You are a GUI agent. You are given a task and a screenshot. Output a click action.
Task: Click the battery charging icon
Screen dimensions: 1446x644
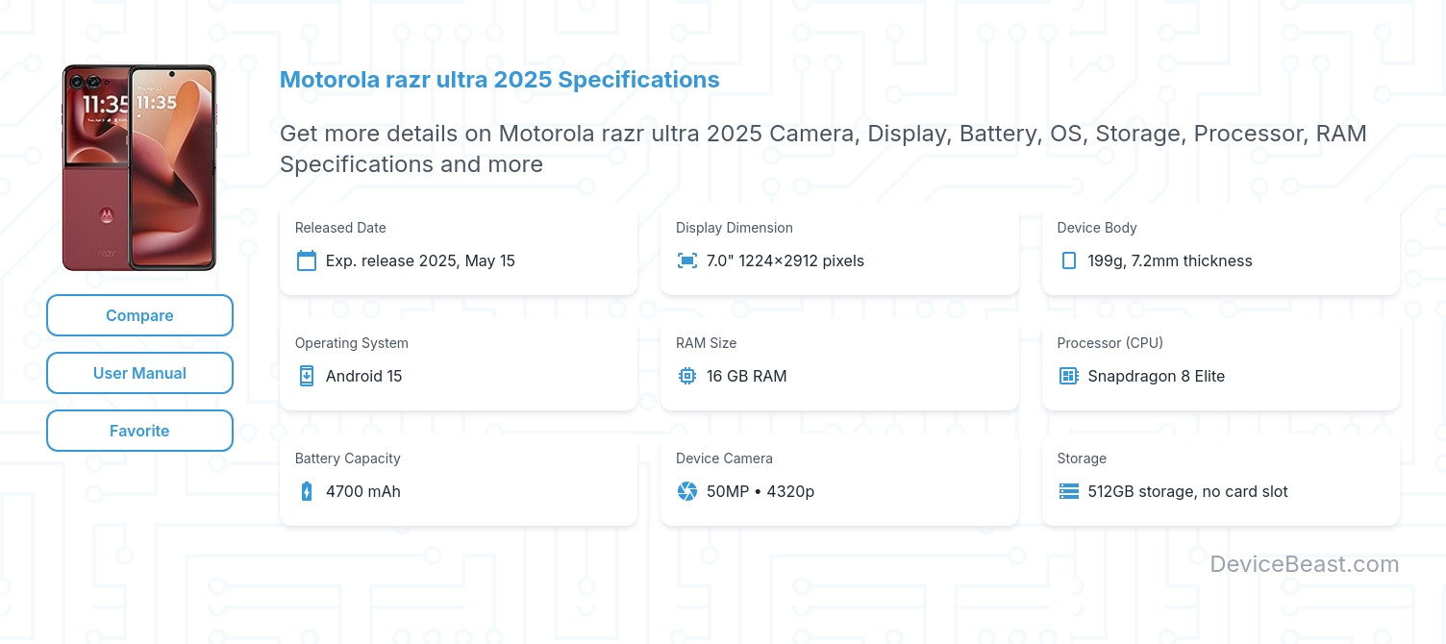coord(307,491)
